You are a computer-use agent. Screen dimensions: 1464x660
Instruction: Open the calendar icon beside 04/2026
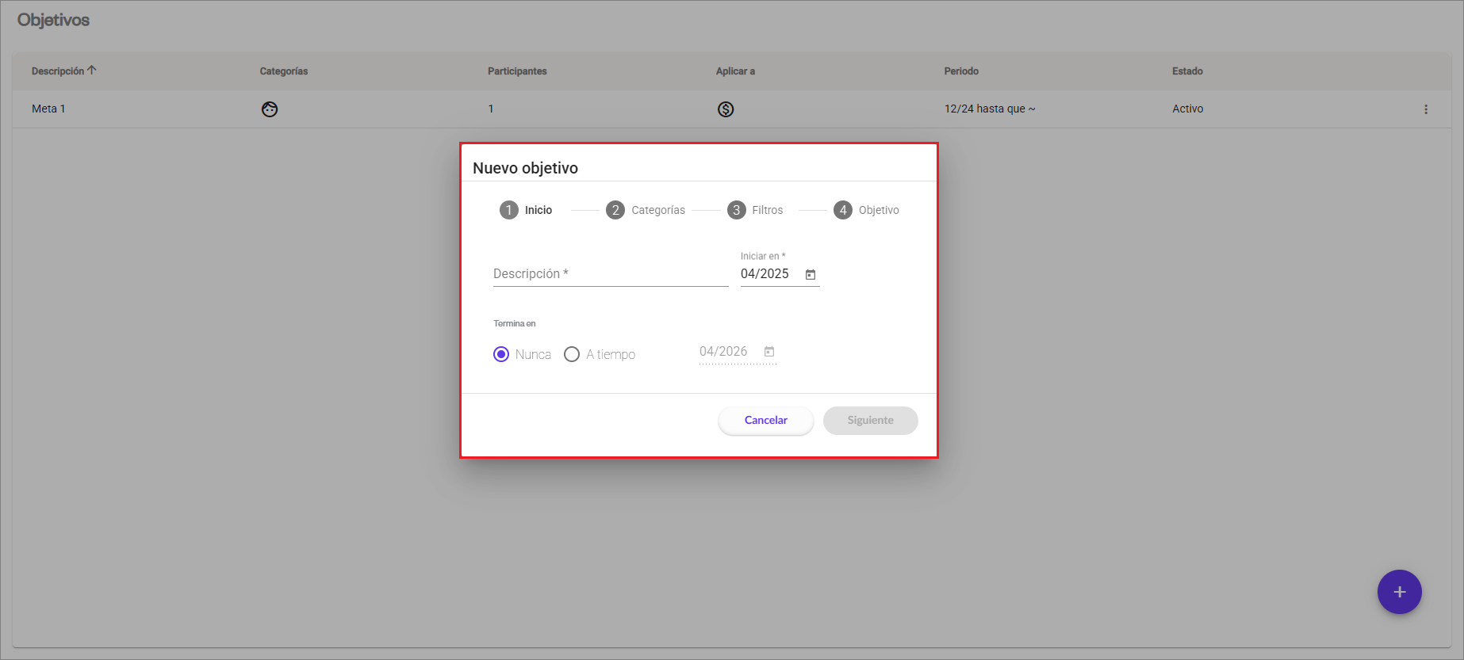(x=769, y=351)
